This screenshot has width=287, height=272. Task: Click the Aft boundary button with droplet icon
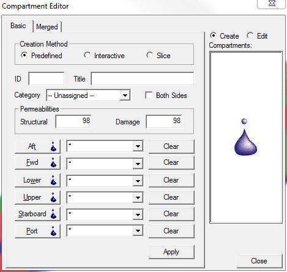(x=38, y=146)
